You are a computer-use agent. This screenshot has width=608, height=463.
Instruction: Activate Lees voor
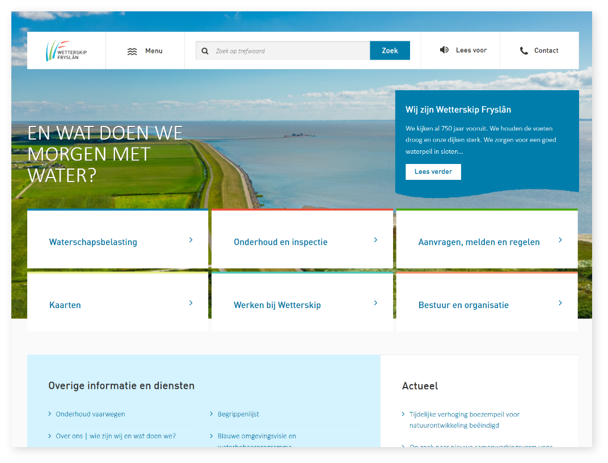461,50
